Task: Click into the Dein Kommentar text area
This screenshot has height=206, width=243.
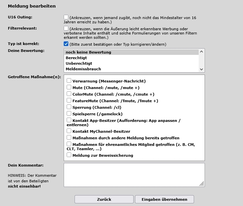Action: tap(134, 175)
